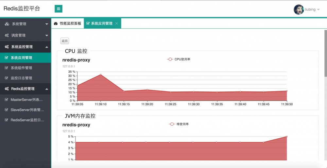The image size is (327, 168).
Task: Click the CPU chart peak point at 11:39:10
Action: point(100,75)
